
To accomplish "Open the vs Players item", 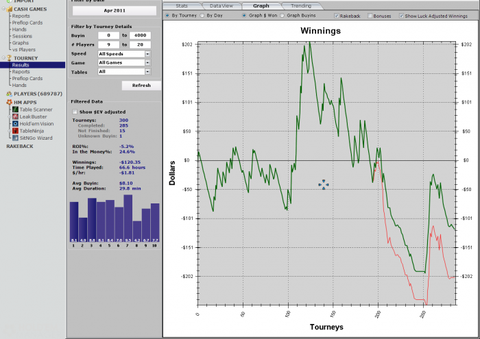I will (x=24, y=49).
